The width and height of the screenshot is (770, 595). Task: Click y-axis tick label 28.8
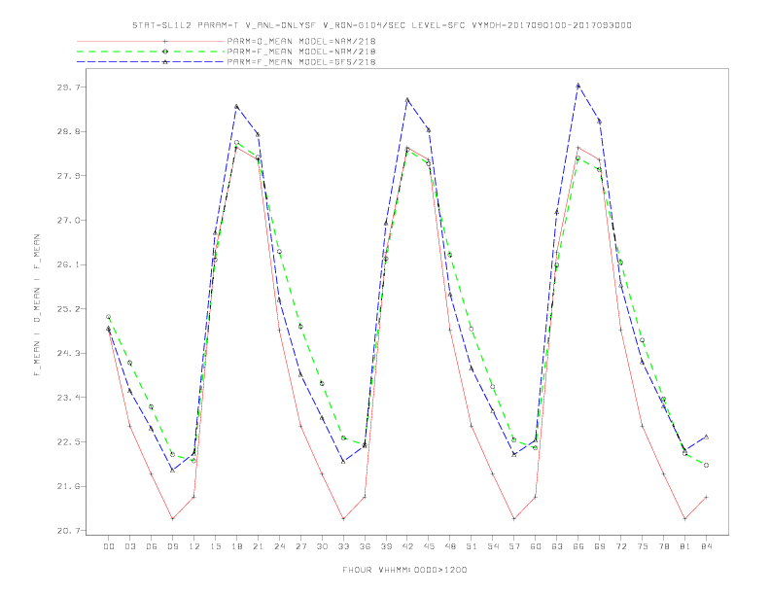tap(67, 131)
